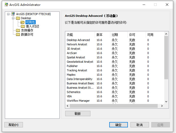Select the VBA row
Viewport: 176px width, 133px height.
[115, 96]
